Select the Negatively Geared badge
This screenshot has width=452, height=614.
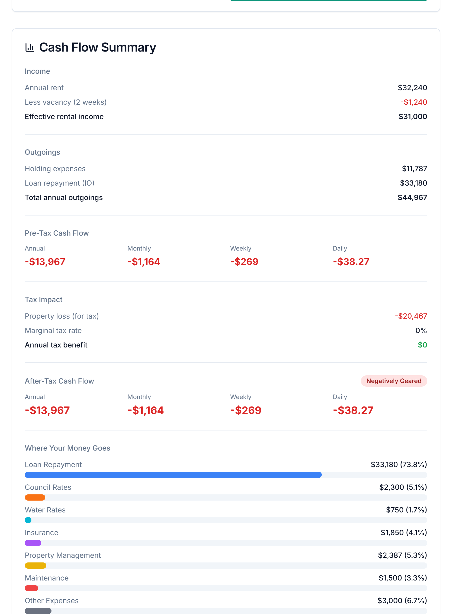[x=394, y=381]
